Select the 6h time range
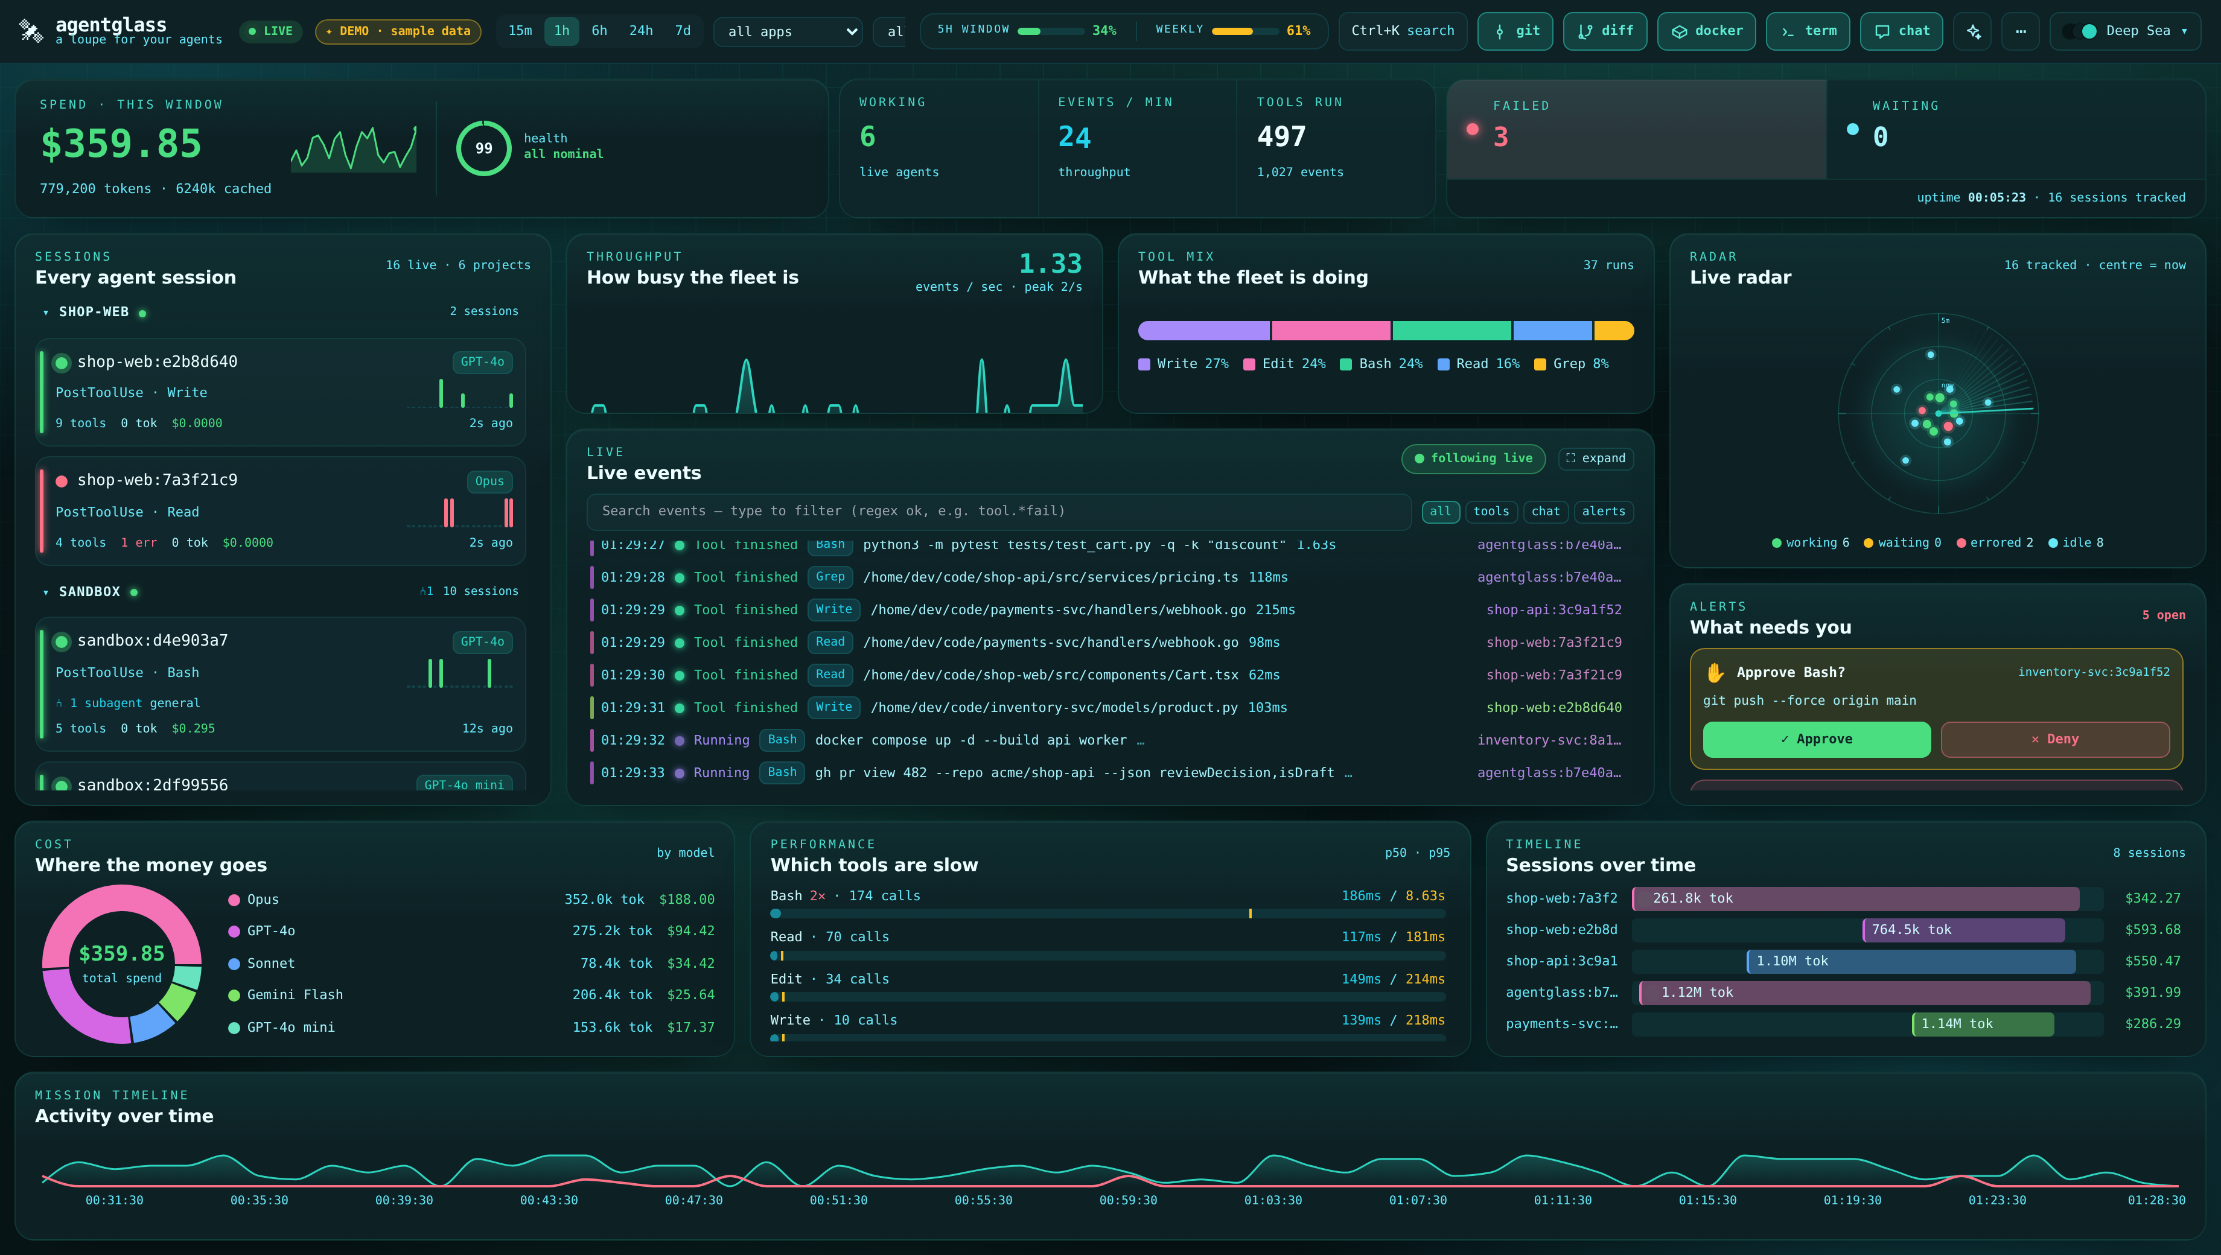This screenshot has height=1255, width=2221. (599, 31)
